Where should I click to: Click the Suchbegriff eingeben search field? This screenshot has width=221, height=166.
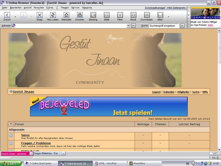164,26
